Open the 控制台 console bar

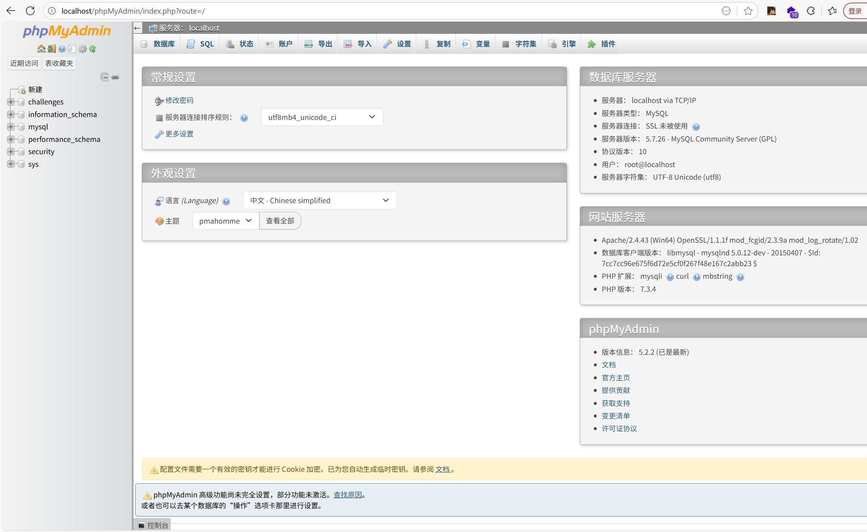[153, 525]
